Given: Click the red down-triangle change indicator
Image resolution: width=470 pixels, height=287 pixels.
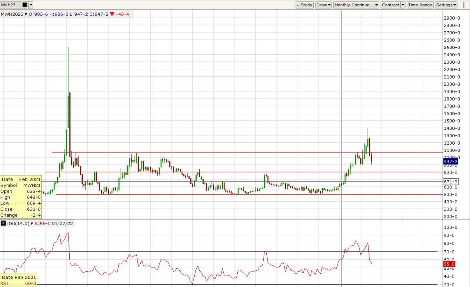Looking at the screenshot, I should pos(112,14).
